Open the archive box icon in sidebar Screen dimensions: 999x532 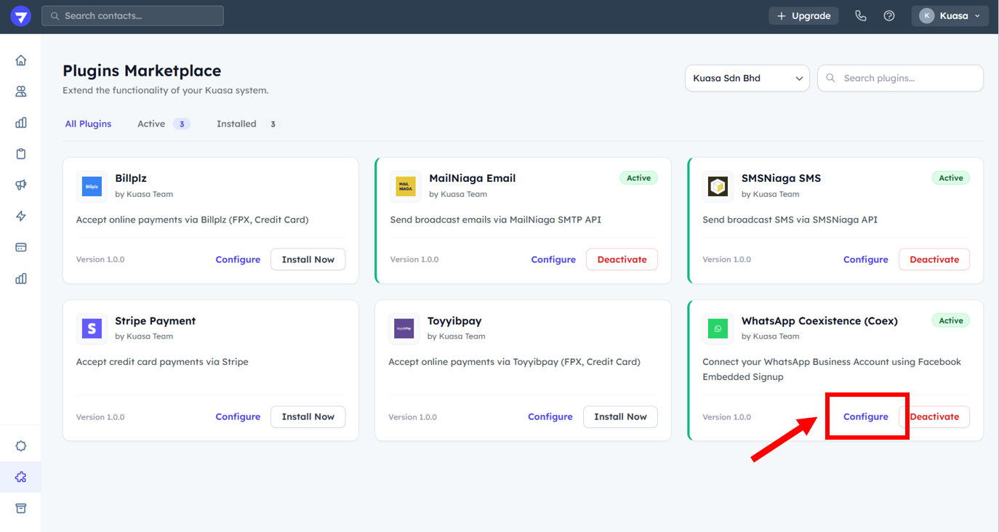21,508
